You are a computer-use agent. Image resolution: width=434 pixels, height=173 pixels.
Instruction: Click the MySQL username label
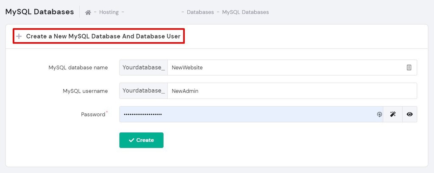pyautogui.click(x=85, y=91)
